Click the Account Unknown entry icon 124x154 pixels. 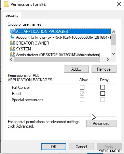(12, 37)
